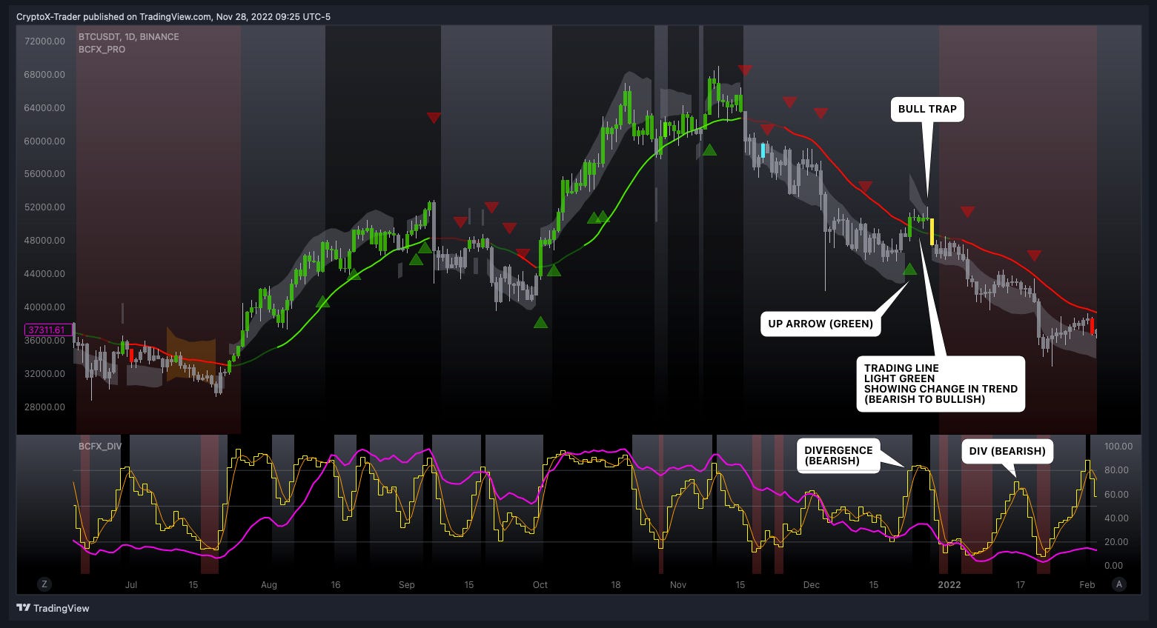Click the DIVERGENCE (BEARISH) annotation marker
This screenshot has height=628, width=1157.
click(838, 455)
